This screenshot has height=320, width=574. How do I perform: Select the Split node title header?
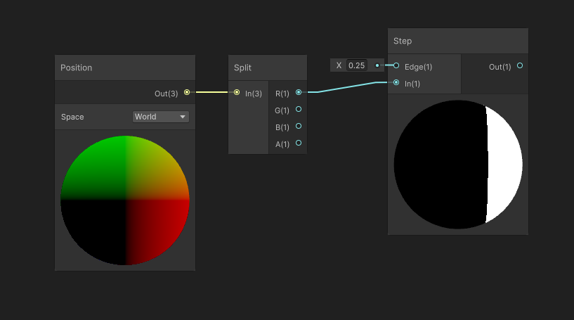tap(268, 68)
